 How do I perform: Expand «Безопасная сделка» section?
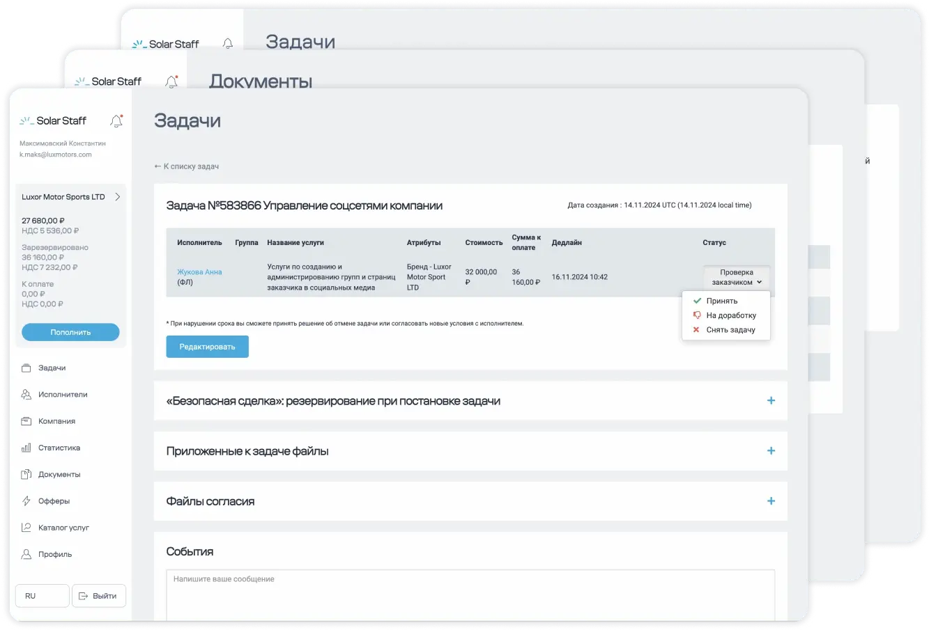point(771,401)
